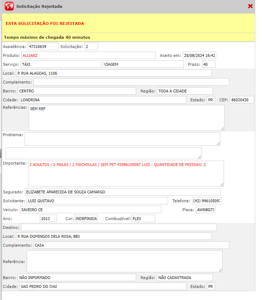Click the destination Referência text area
262x300 pixels.
coord(124,261)
